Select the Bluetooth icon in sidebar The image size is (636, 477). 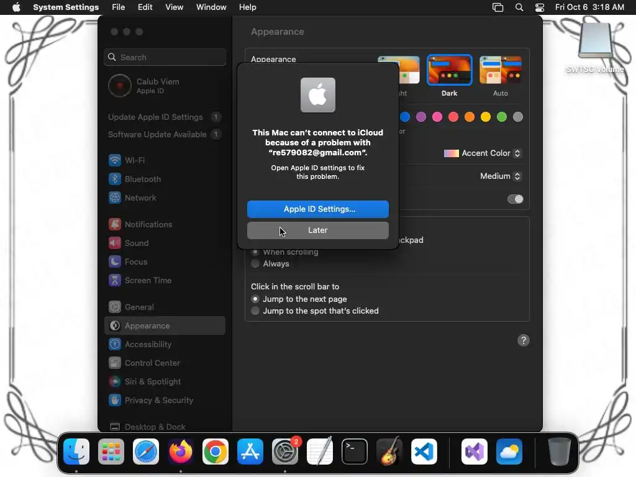click(115, 179)
